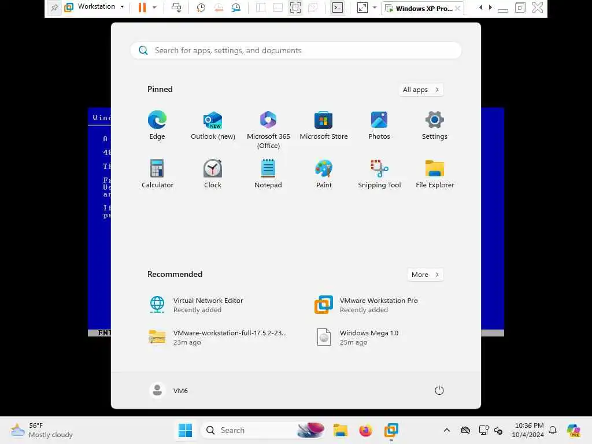Viewport: 592px width, 444px height.
Task: Expand the stretch mode dropdown arrow
Action: [x=375, y=8]
